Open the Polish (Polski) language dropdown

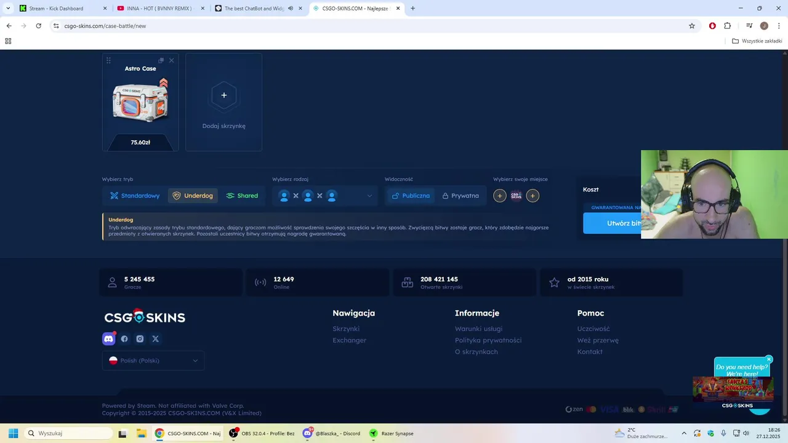pyautogui.click(x=153, y=361)
